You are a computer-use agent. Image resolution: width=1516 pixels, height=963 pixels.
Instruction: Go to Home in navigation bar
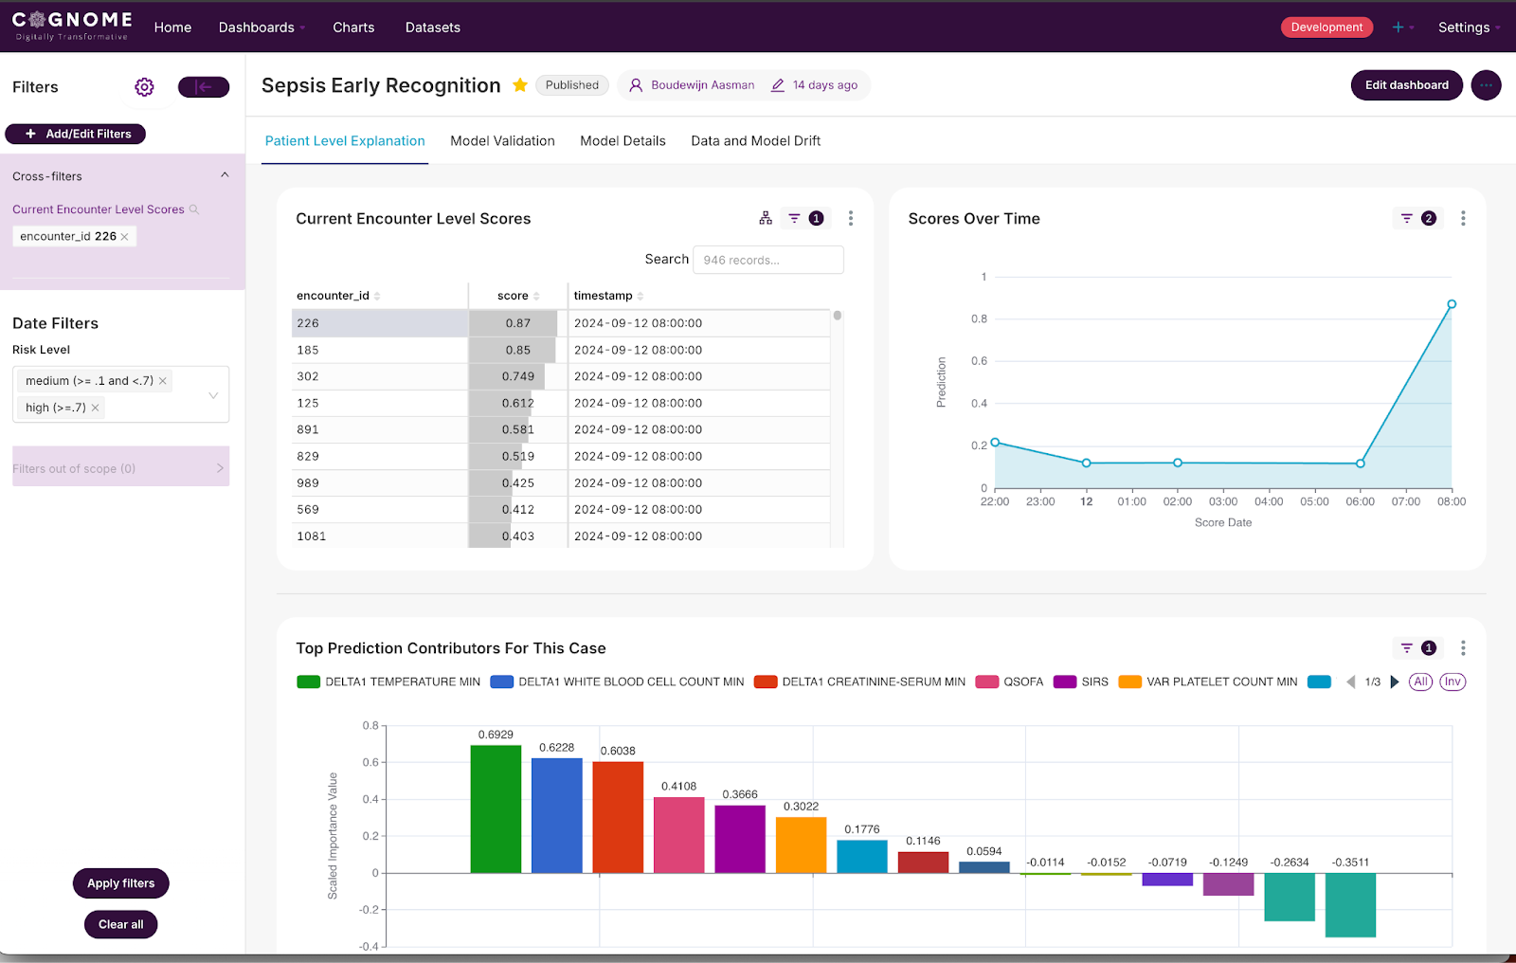point(172,27)
